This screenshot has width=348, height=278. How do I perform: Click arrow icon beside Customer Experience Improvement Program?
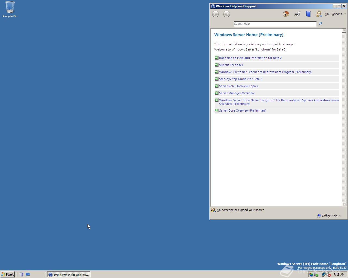click(x=216, y=72)
